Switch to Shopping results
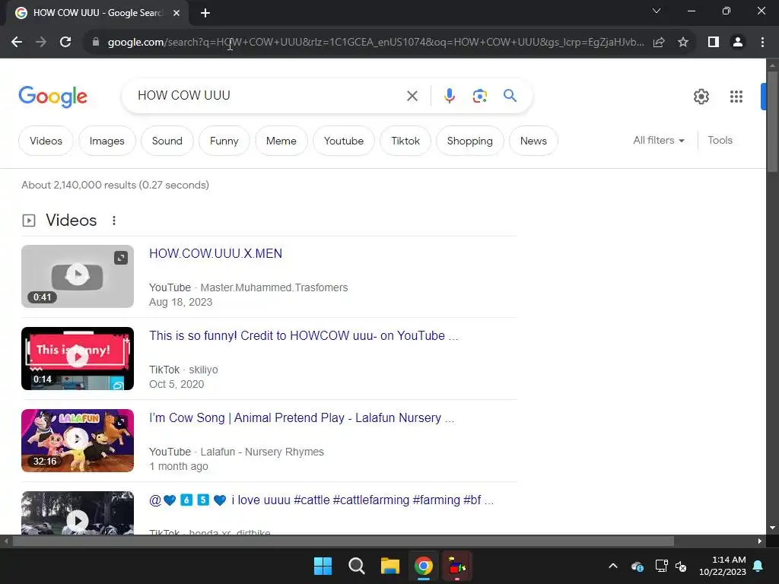This screenshot has width=779, height=584. 470,141
